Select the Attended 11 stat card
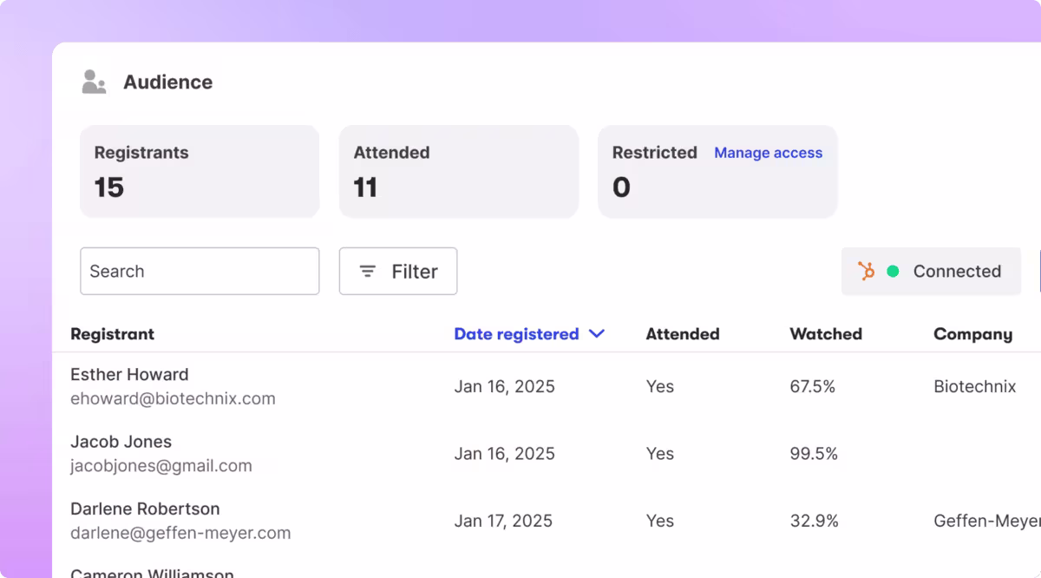The width and height of the screenshot is (1041, 578). point(459,171)
